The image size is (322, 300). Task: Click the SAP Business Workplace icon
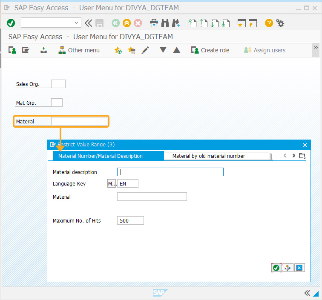[x=43, y=50]
